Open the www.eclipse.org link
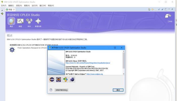The image size is (177, 101). coord(95,74)
